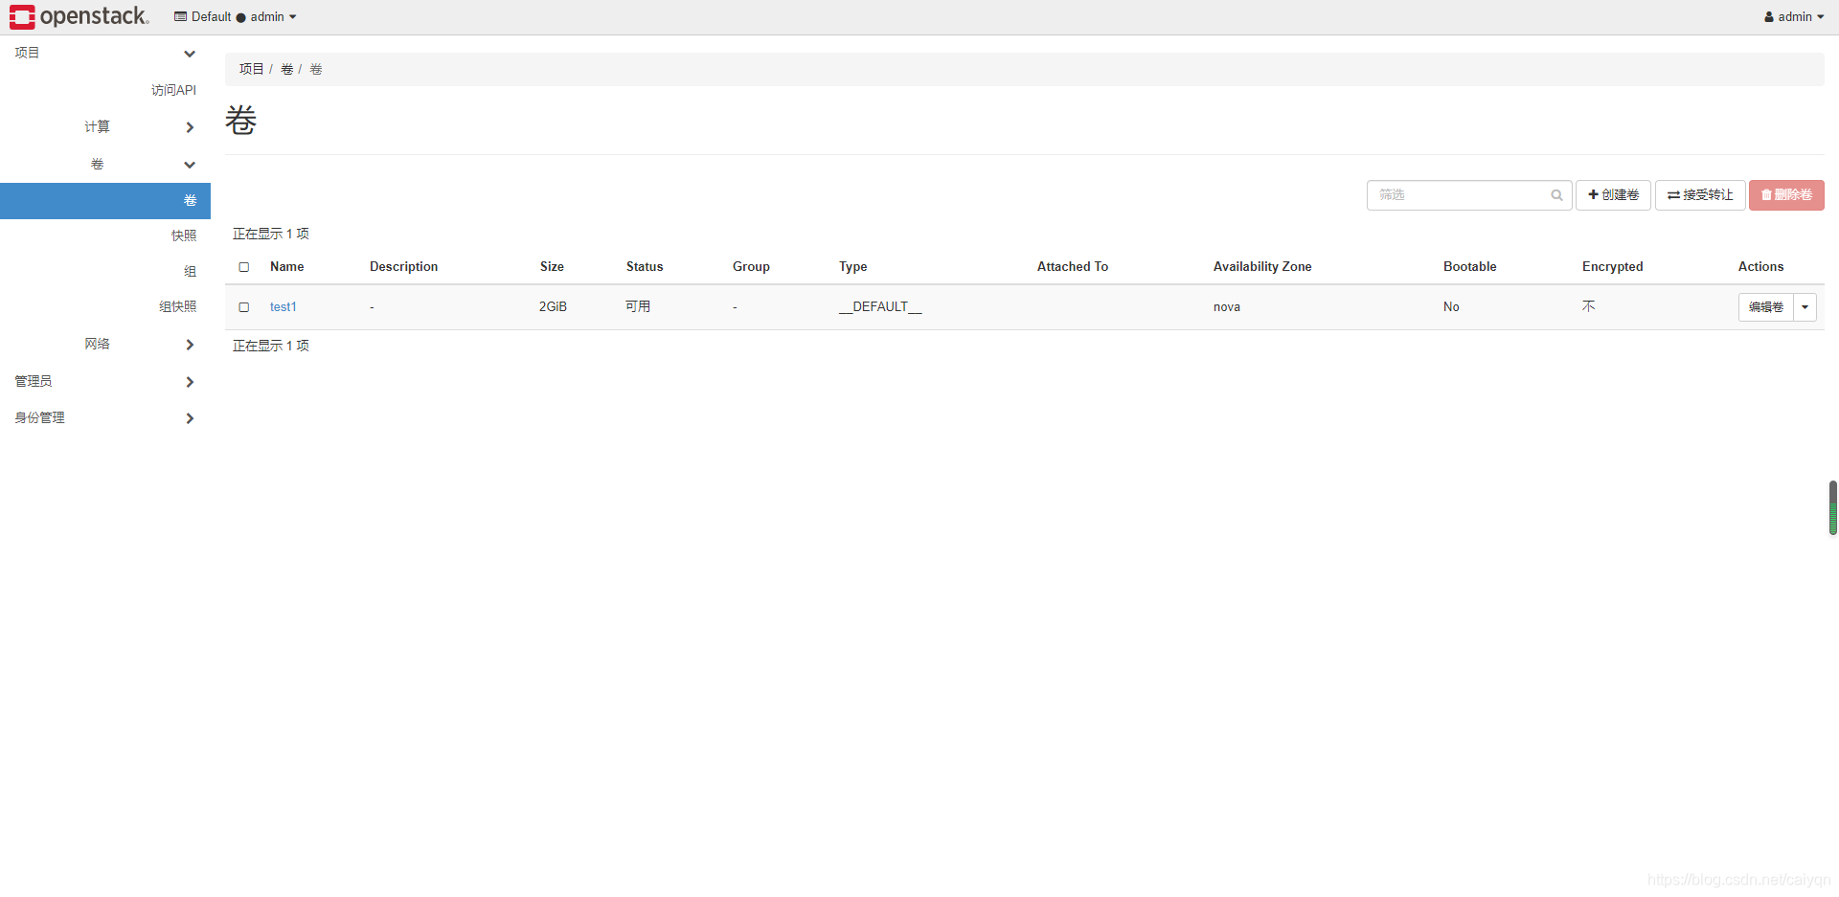
Task: Click the Default domain icon in the header
Action: coord(180,16)
